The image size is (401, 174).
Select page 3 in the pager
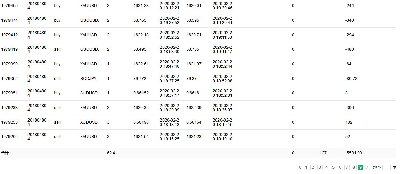pyautogui.click(x=320, y=167)
